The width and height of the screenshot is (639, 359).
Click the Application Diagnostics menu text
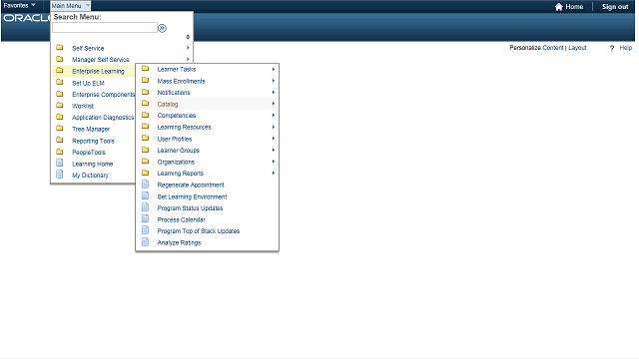tap(103, 118)
